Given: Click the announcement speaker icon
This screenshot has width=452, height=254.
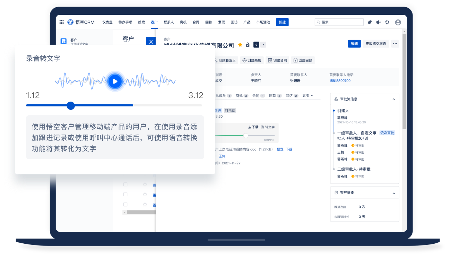Looking at the screenshot, I should pos(378,22).
